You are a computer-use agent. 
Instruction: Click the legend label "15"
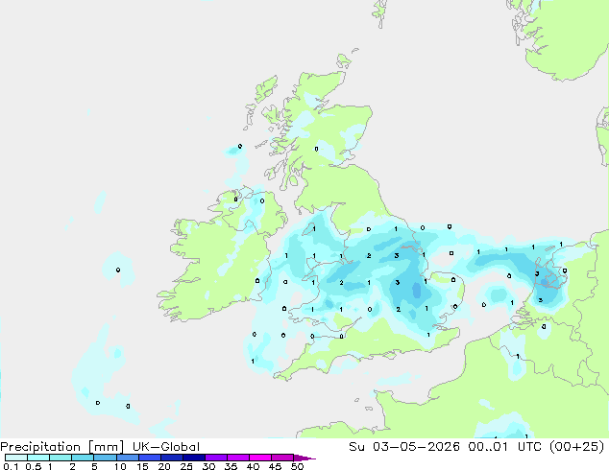[142, 466]
